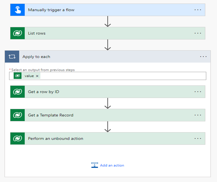
Task: Click the manual trigger hand icon
Action: [x=17, y=10]
